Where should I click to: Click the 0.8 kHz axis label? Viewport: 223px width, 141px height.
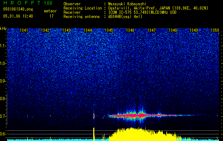coord(3,99)
